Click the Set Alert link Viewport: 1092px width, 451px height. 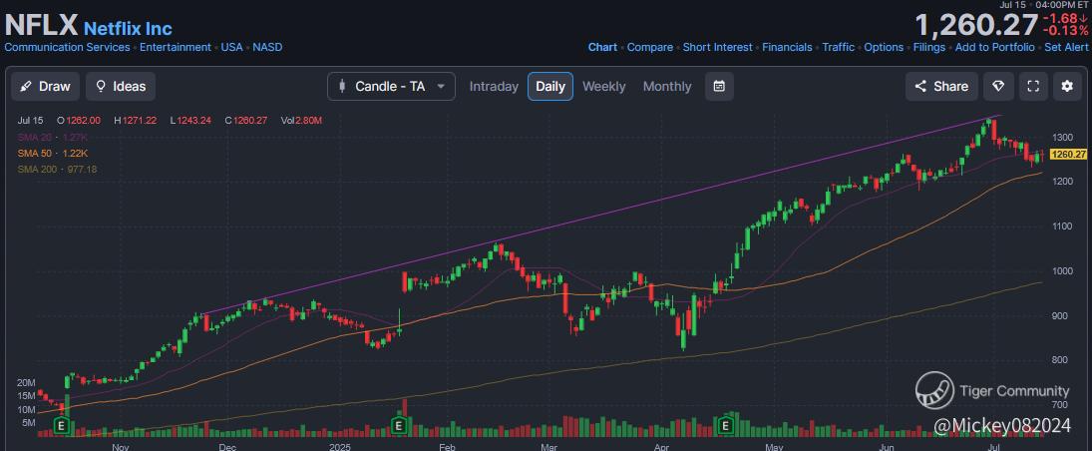click(x=1066, y=48)
